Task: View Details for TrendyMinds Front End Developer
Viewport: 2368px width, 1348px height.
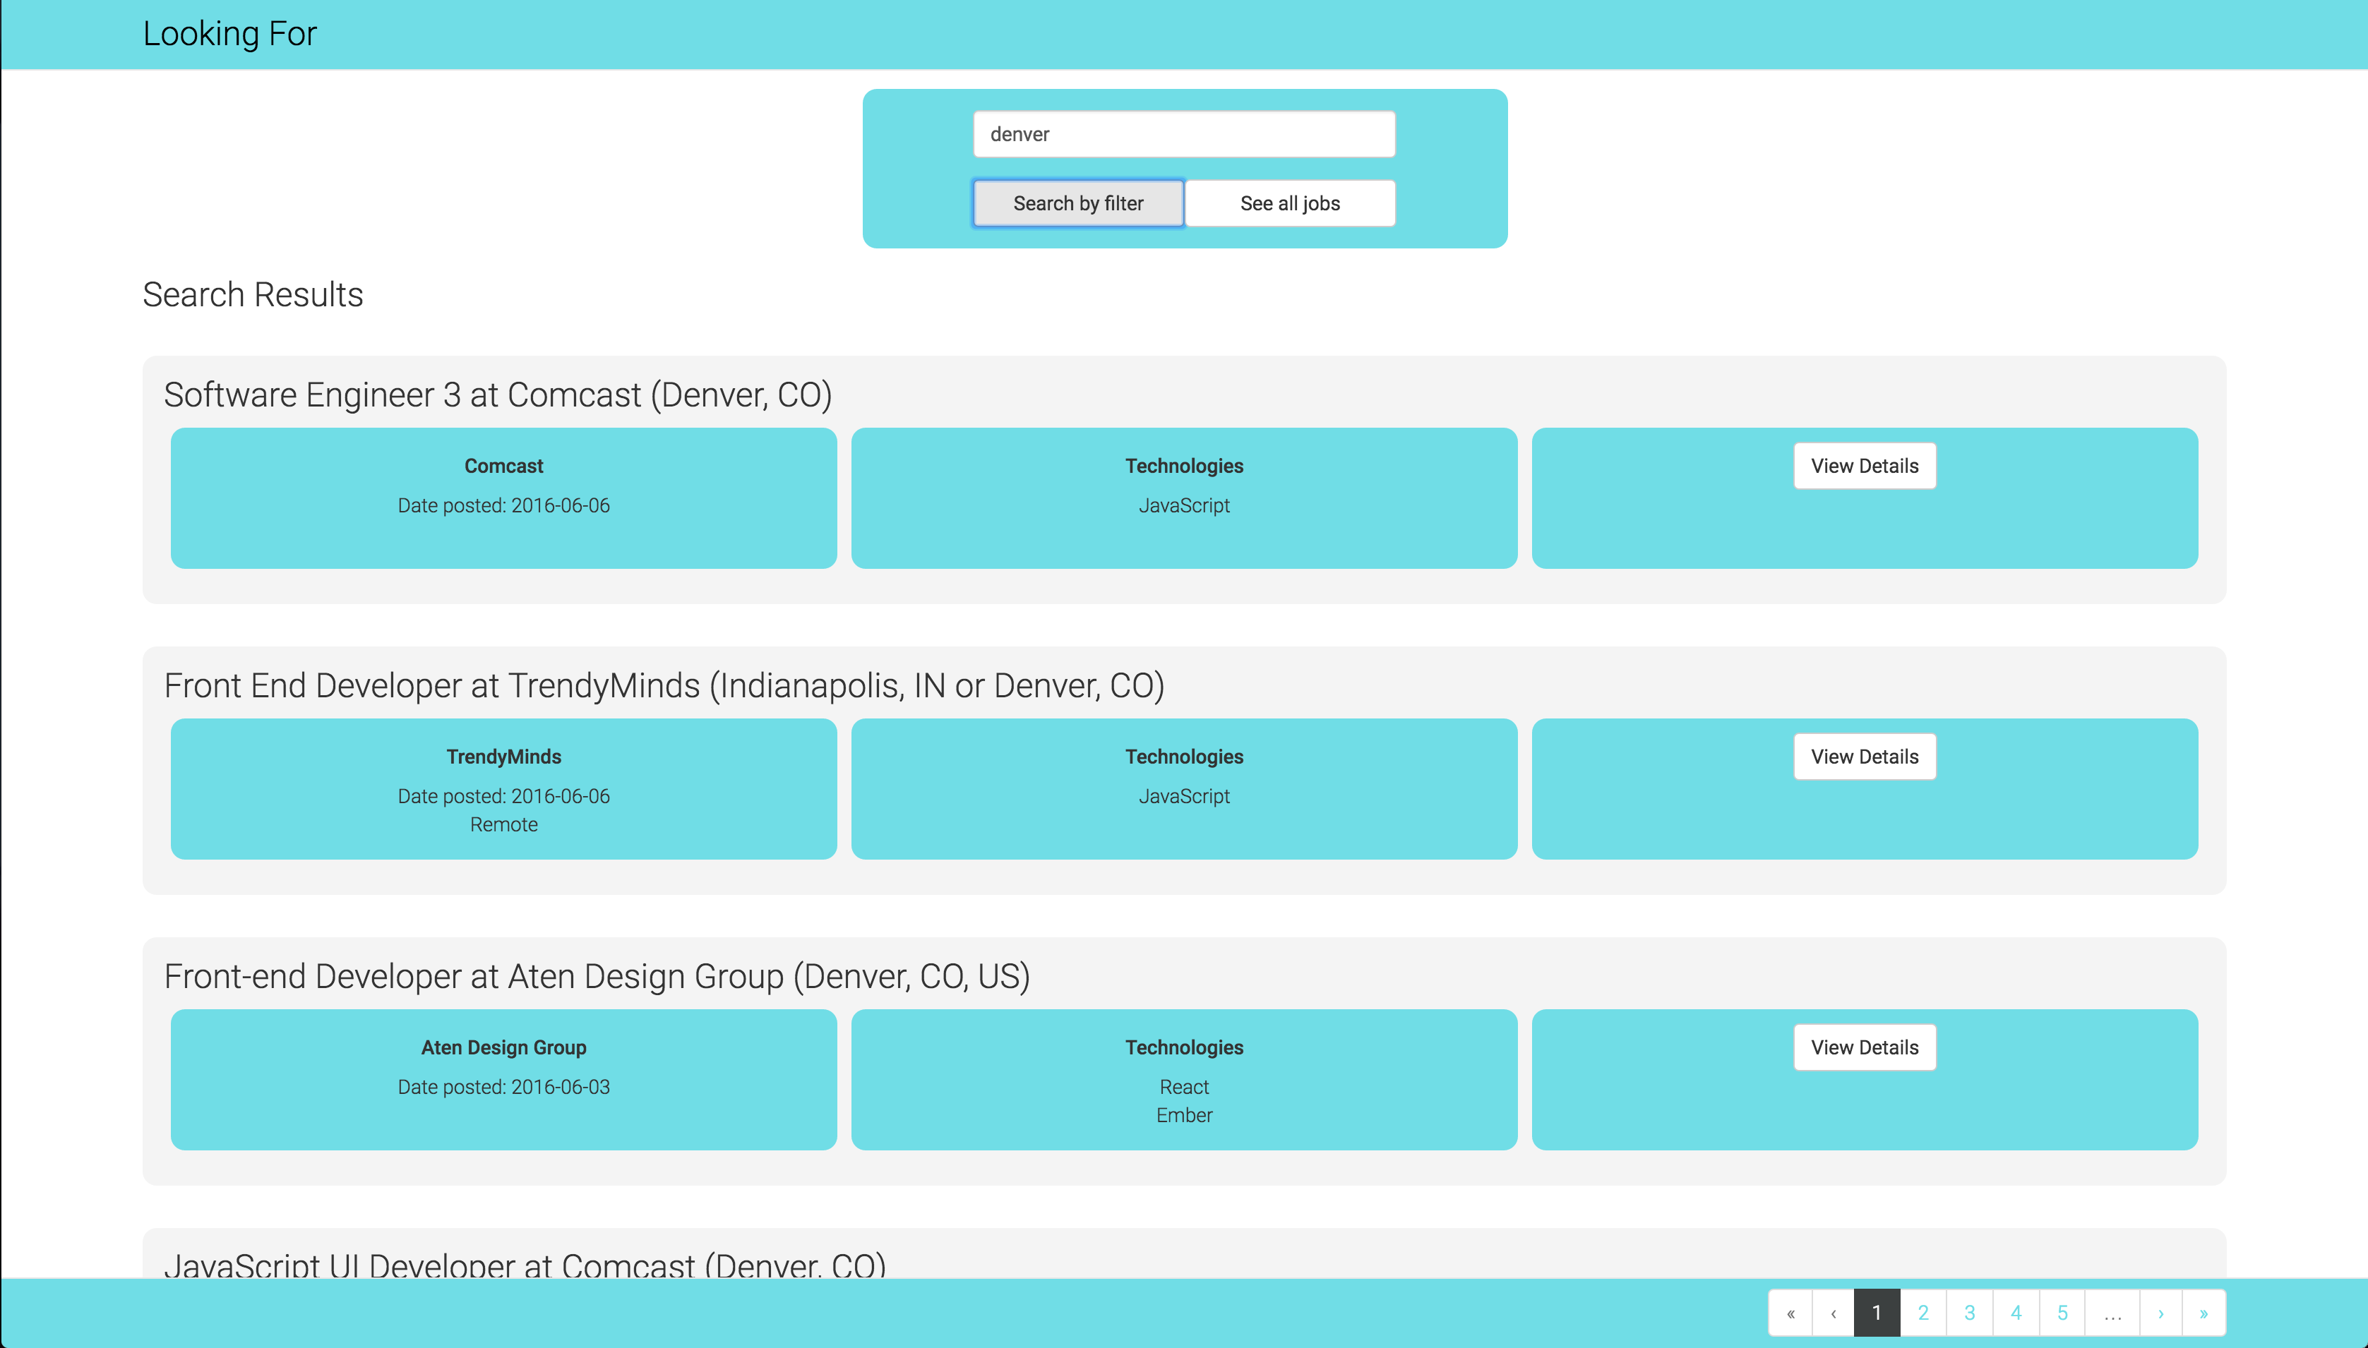Action: pyautogui.click(x=1863, y=757)
